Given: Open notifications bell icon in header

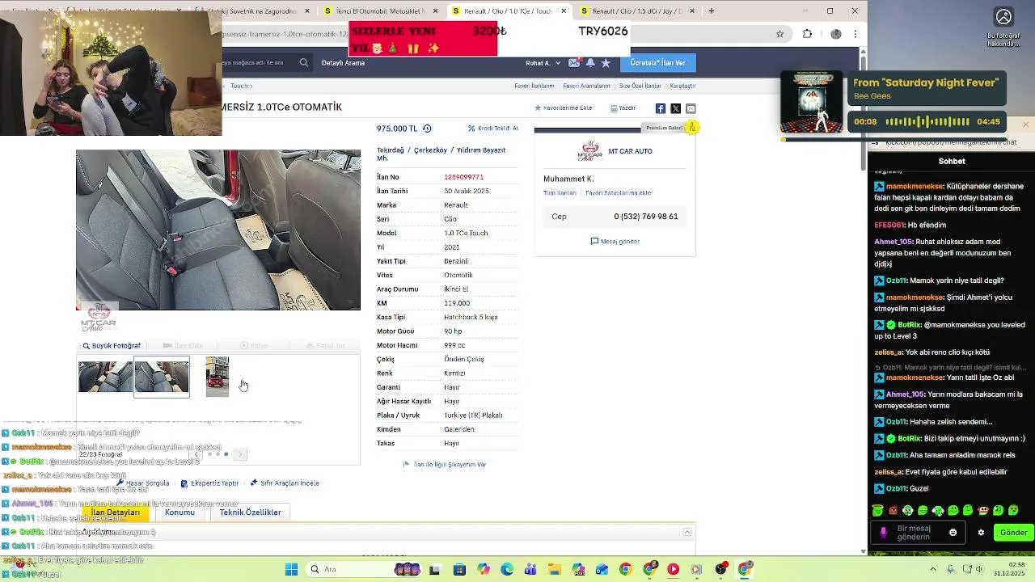Looking at the screenshot, I should [x=590, y=63].
